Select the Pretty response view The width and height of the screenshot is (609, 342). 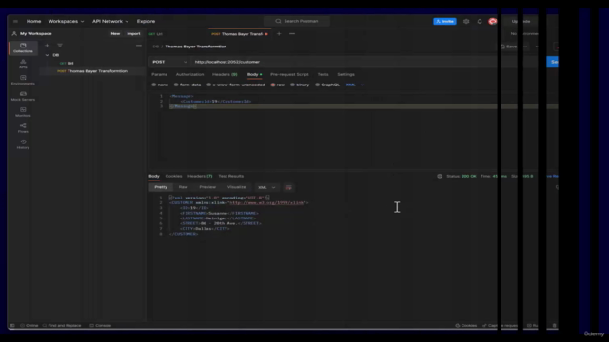161,187
